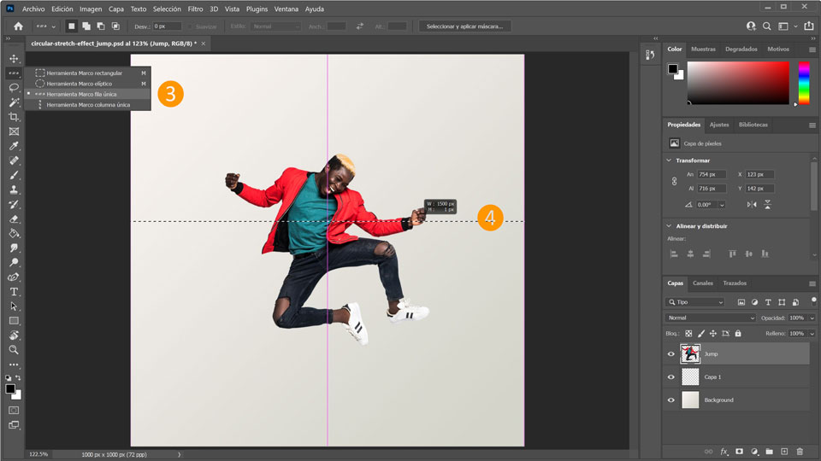Open the layer blend mode Normal dropdown
This screenshot has width=821, height=461.
[x=712, y=318]
